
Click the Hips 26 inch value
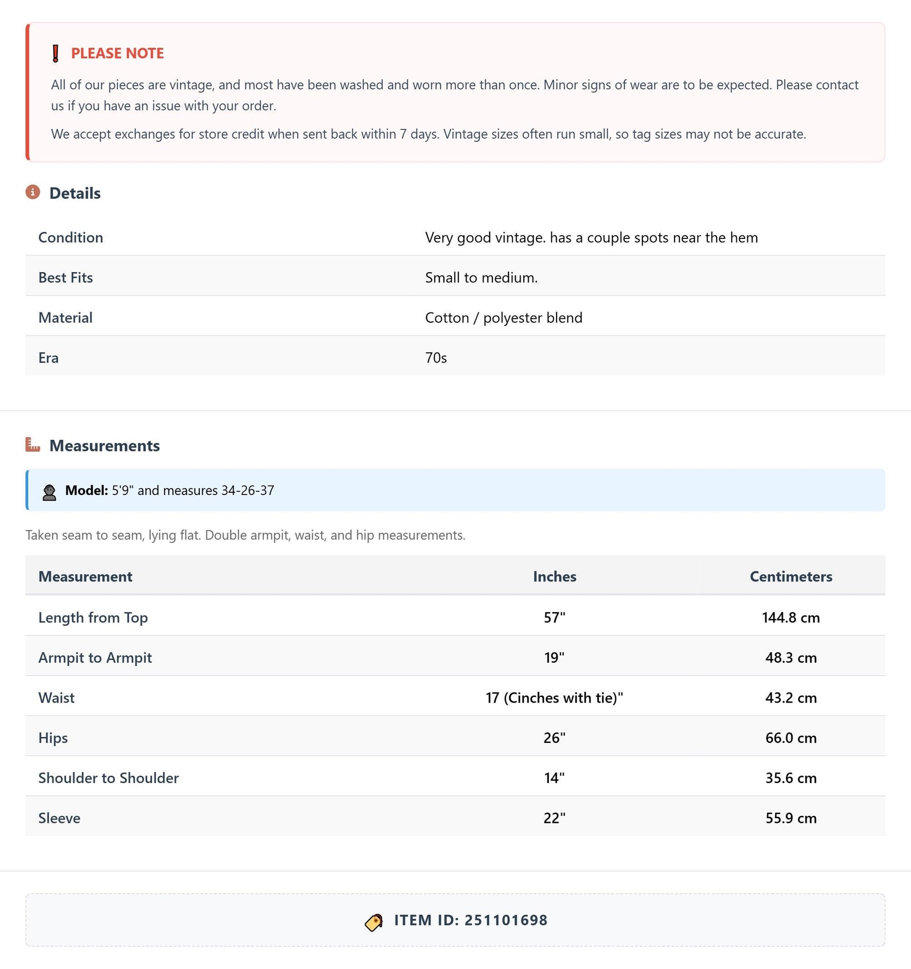(554, 738)
